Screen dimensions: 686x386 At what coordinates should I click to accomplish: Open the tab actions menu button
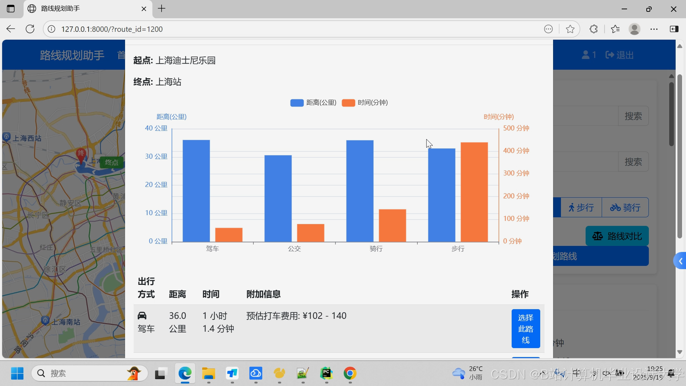tap(11, 9)
